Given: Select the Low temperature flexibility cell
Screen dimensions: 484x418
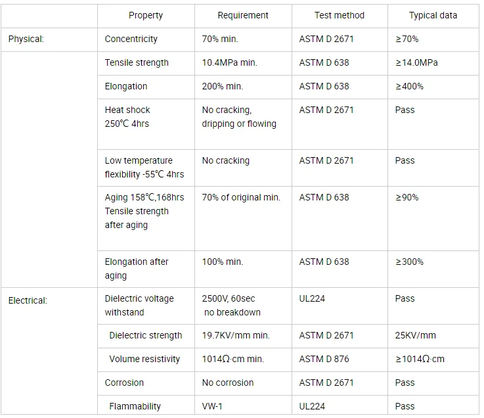Looking at the screenshot, I should pyautogui.click(x=144, y=168).
